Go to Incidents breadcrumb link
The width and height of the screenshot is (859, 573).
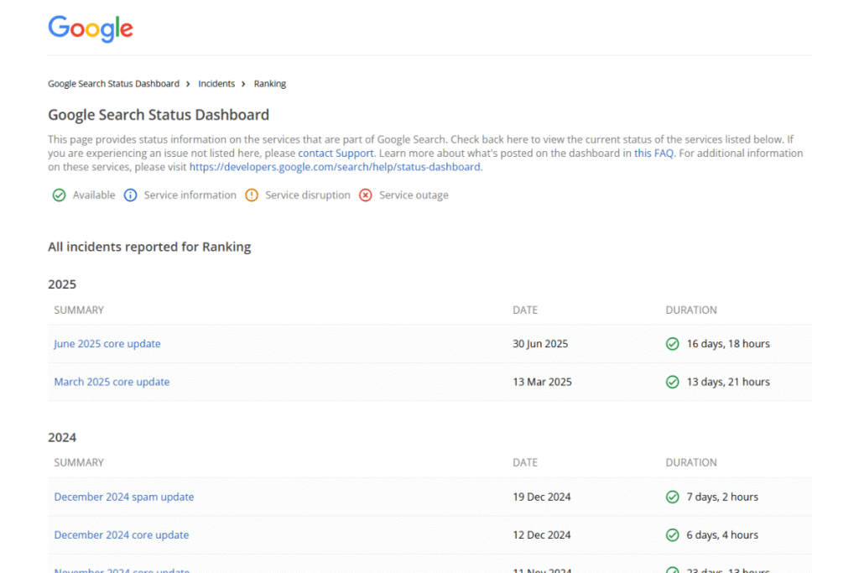coord(216,84)
